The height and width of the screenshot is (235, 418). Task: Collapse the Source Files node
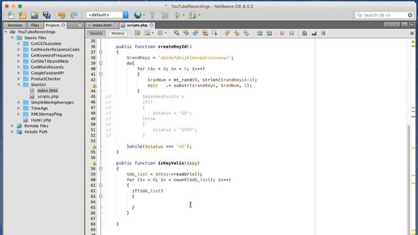[12, 38]
